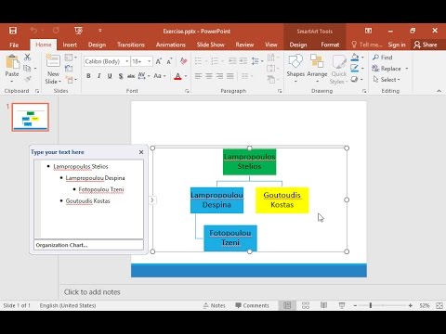Click the Paste clipboard icon

tap(12, 61)
